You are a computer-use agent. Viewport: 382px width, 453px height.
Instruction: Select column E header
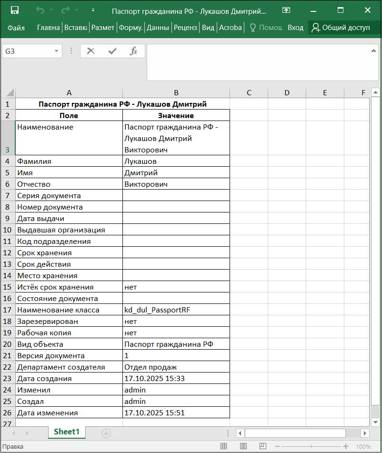coord(325,93)
